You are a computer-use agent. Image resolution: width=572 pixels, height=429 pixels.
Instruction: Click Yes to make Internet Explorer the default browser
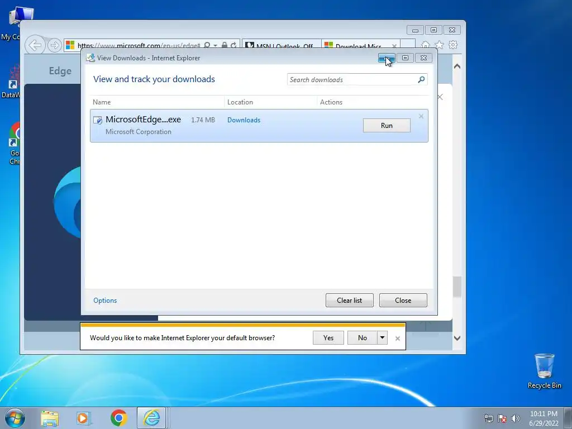pos(328,338)
